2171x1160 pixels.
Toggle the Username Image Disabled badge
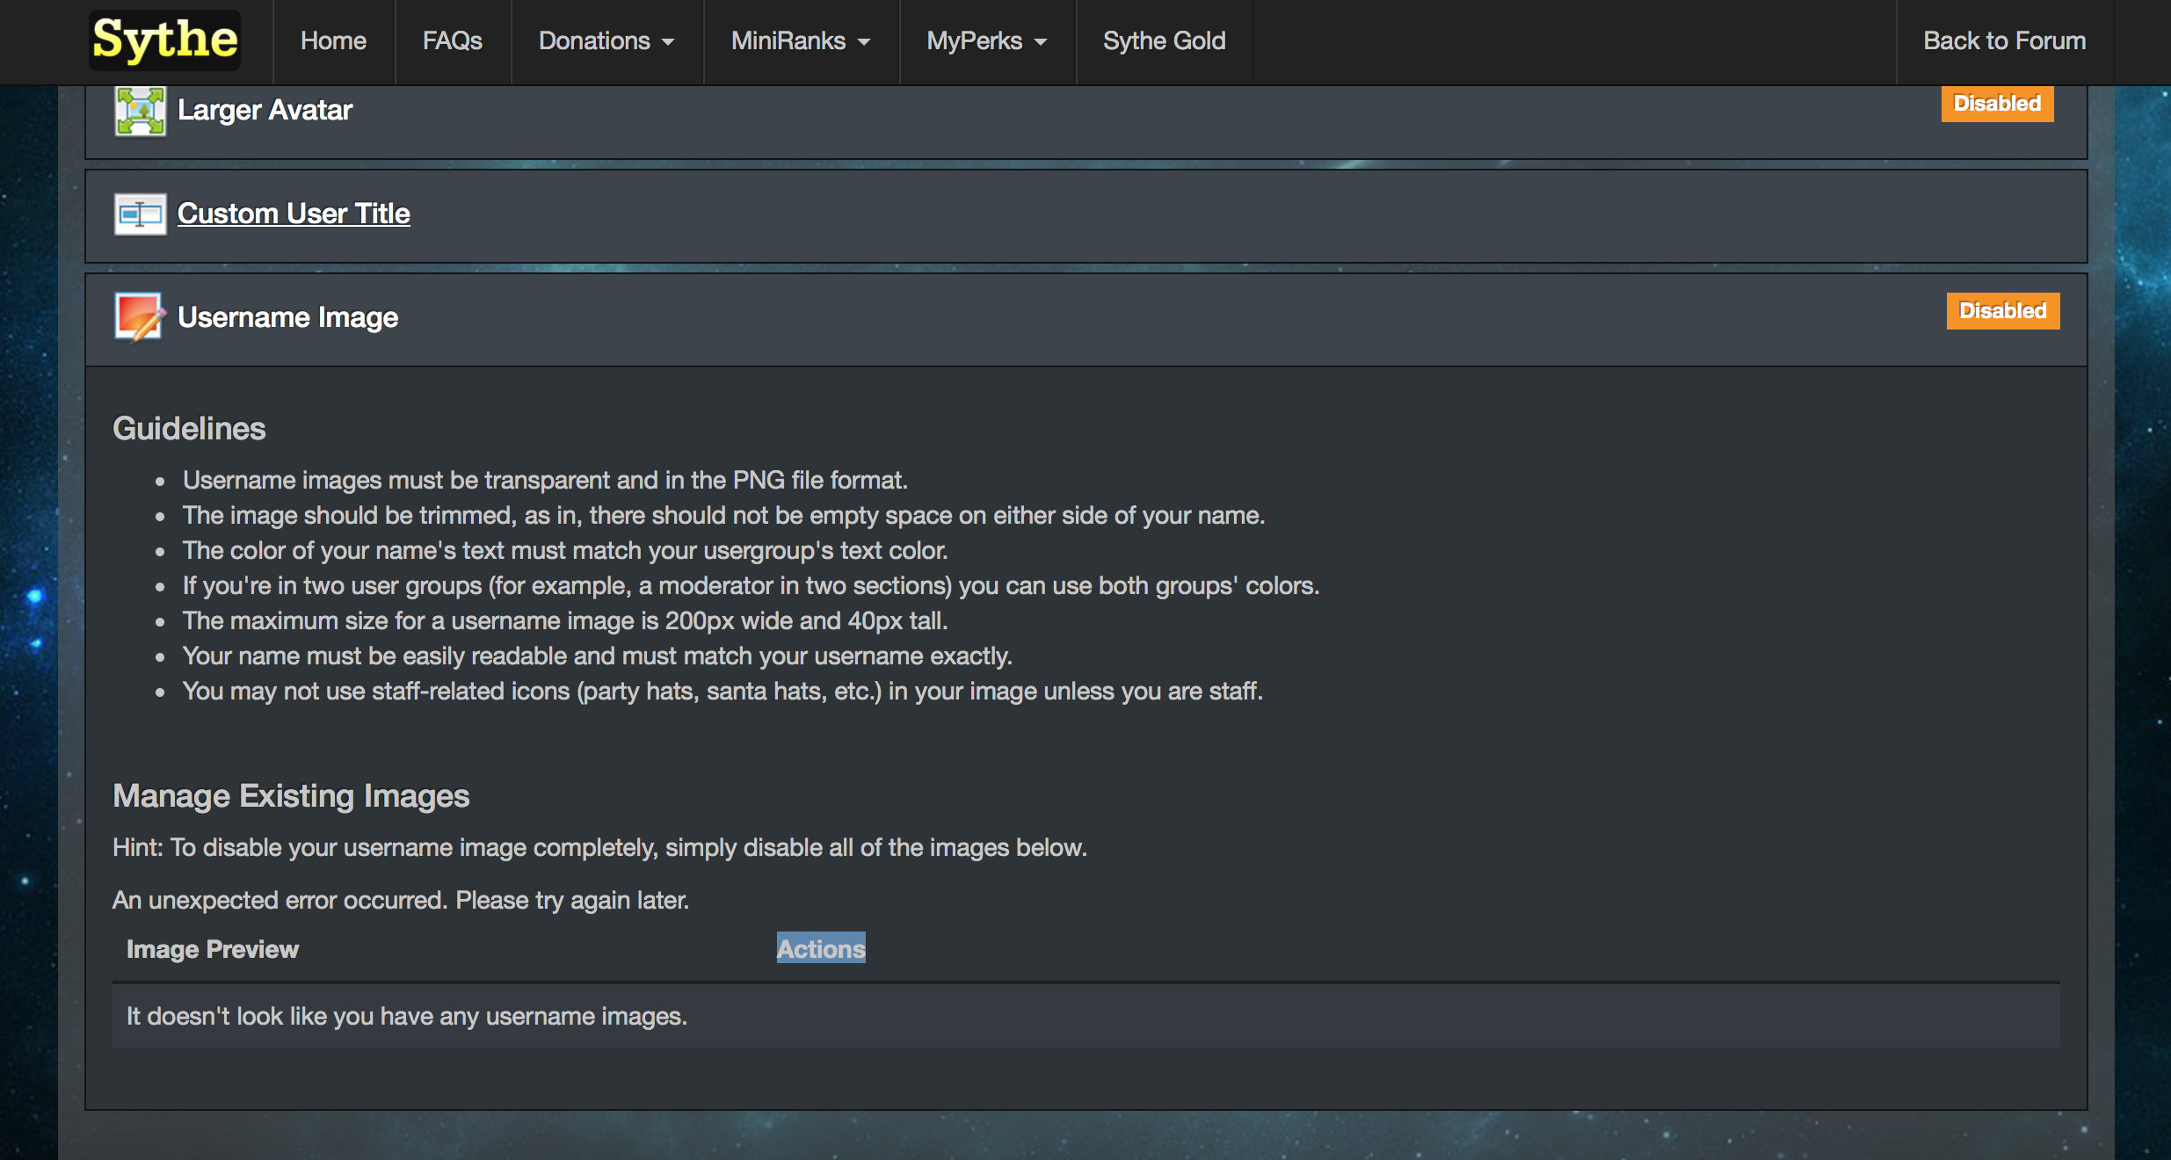click(x=2001, y=311)
